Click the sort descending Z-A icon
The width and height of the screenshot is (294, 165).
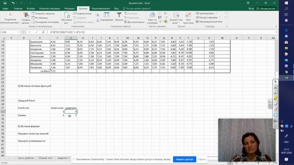pos(98,21)
